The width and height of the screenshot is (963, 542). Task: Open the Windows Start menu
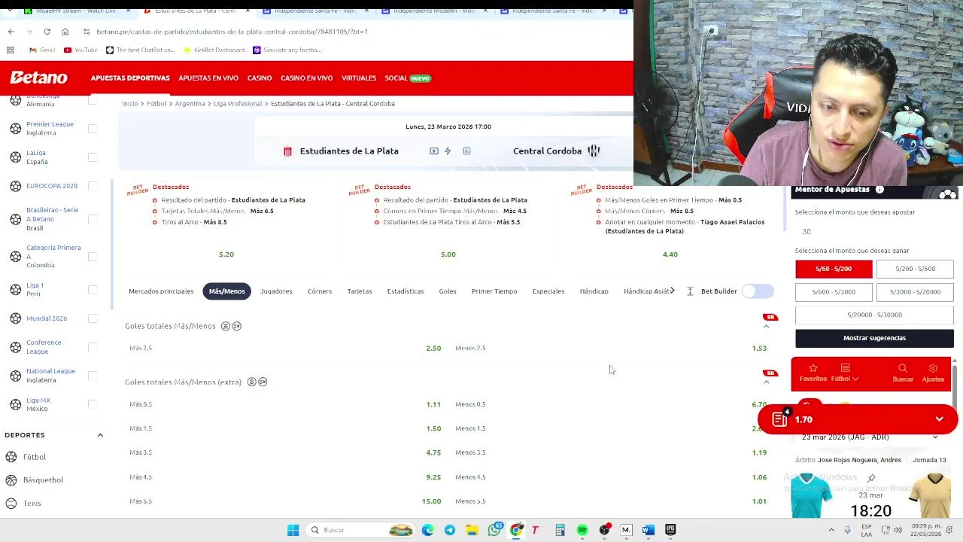(293, 530)
